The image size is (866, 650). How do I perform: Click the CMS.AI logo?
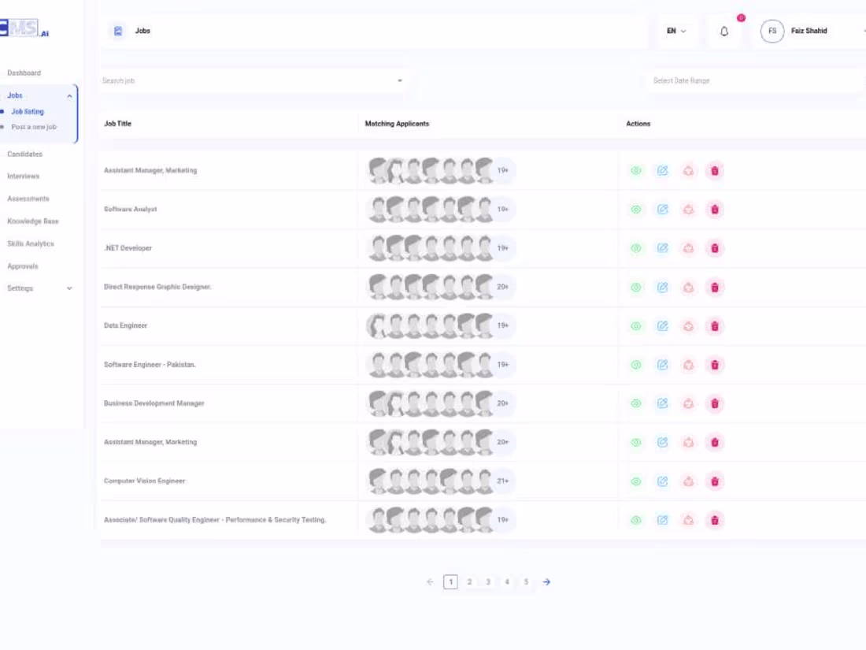click(x=24, y=28)
